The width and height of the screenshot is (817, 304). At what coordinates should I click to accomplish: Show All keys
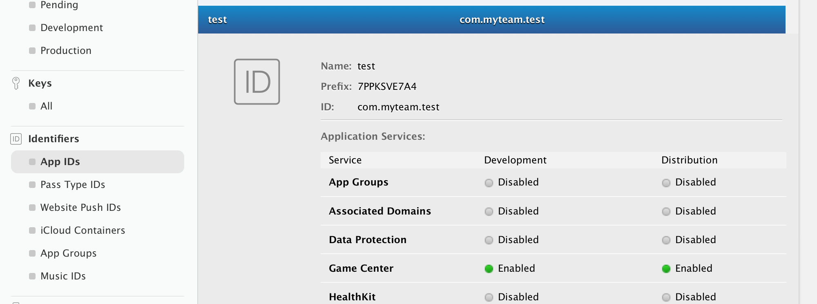[46, 106]
